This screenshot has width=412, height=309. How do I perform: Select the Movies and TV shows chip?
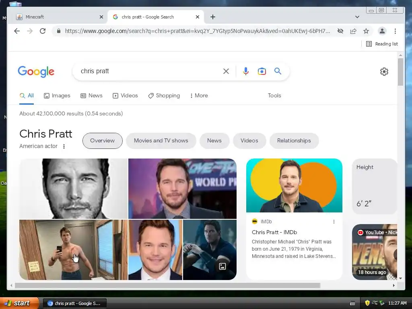[161, 140]
